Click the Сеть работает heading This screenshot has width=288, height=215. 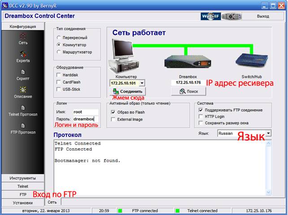139,33
